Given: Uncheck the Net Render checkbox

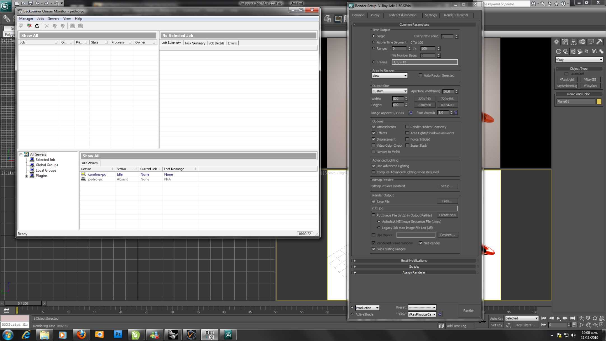Looking at the screenshot, I should click(x=420, y=243).
